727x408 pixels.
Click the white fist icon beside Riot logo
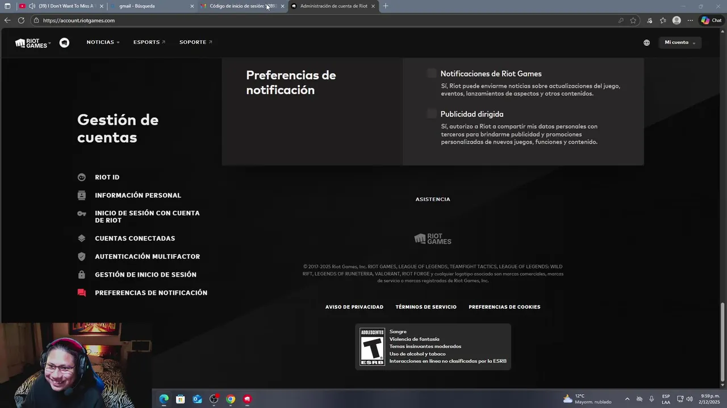tap(65, 42)
